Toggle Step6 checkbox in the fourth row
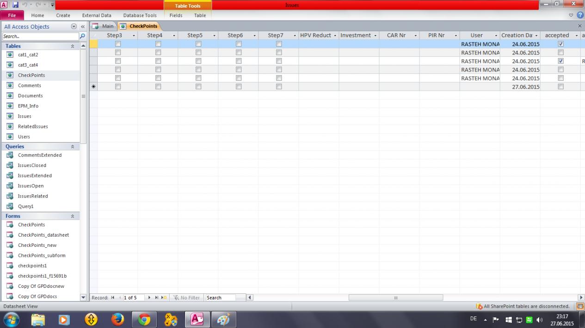The width and height of the screenshot is (585, 328). click(238, 70)
